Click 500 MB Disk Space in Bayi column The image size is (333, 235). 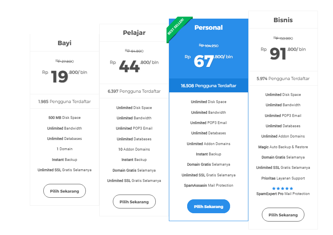coord(64,117)
